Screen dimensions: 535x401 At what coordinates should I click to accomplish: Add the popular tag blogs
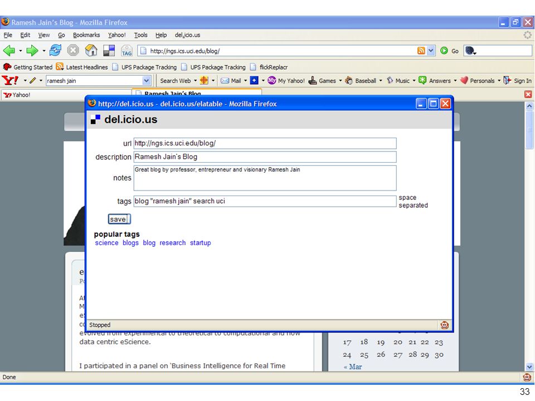pos(130,243)
